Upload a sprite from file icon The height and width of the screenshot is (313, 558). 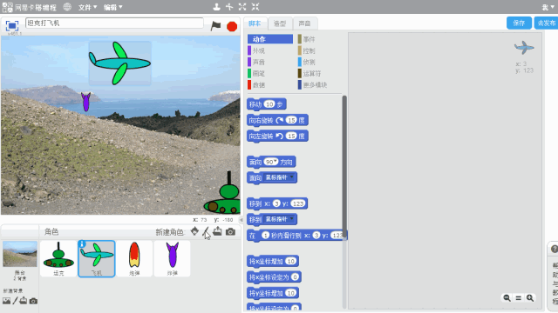click(x=217, y=231)
